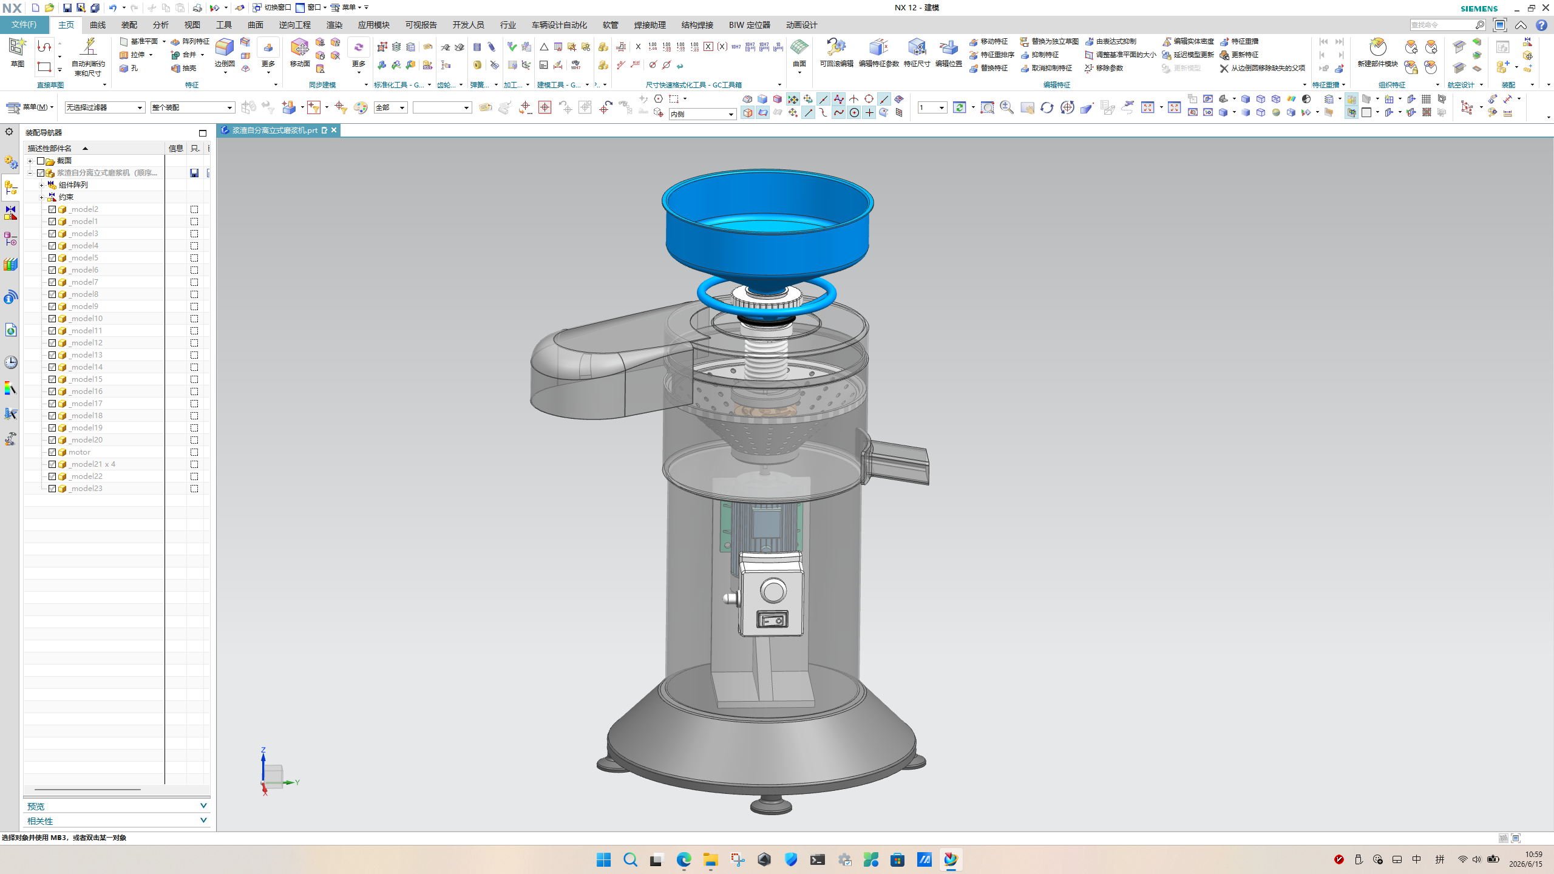Select the 草图 sketch tool icon
The image size is (1554, 874).
(x=17, y=47)
